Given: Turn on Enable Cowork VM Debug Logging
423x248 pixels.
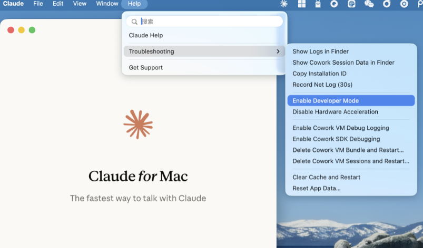Looking at the screenshot, I should 341,128.
